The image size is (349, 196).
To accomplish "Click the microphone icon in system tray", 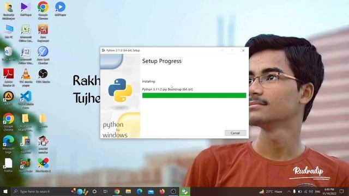I will (294, 191).
